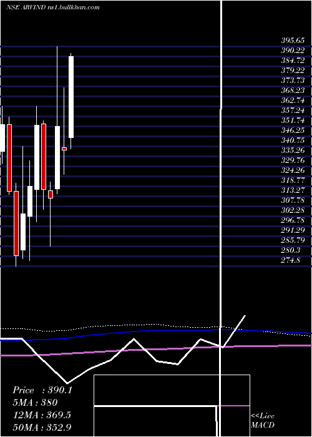Select the small red doji candle near 335
Screen dimensions: 312x437
pyautogui.click(x=64, y=149)
